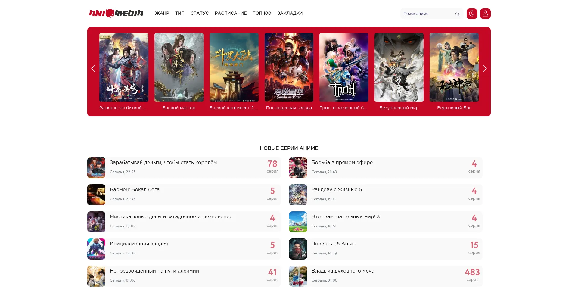The image size is (578, 299).
Task: Click timestamp Сегодня, 14:39
Action: point(324,253)
